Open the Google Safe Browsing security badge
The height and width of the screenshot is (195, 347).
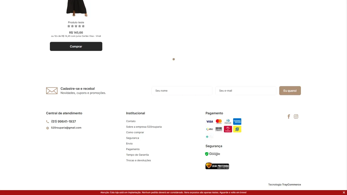(x=213, y=154)
